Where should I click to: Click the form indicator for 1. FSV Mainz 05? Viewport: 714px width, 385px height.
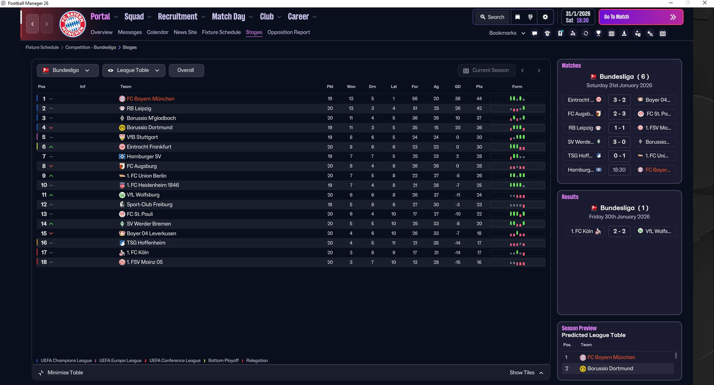pyautogui.click(x=517, y=262)
